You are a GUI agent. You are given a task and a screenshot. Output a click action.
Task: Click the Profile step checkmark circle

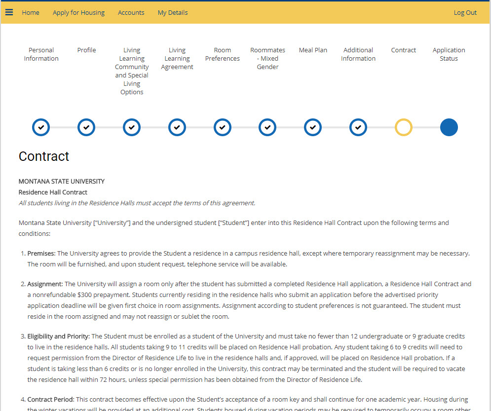[x=86, y=127]
